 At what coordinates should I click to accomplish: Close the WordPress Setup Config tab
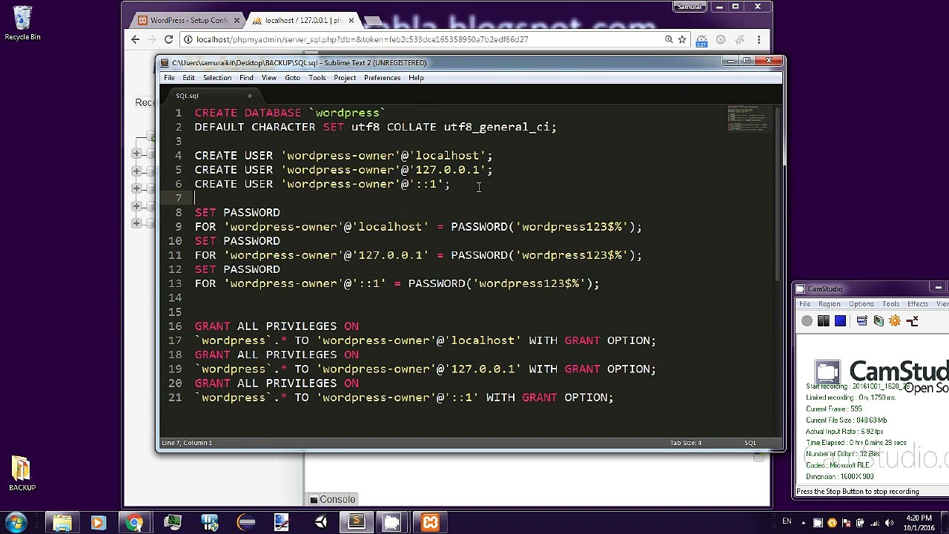(x=237, y=20)
